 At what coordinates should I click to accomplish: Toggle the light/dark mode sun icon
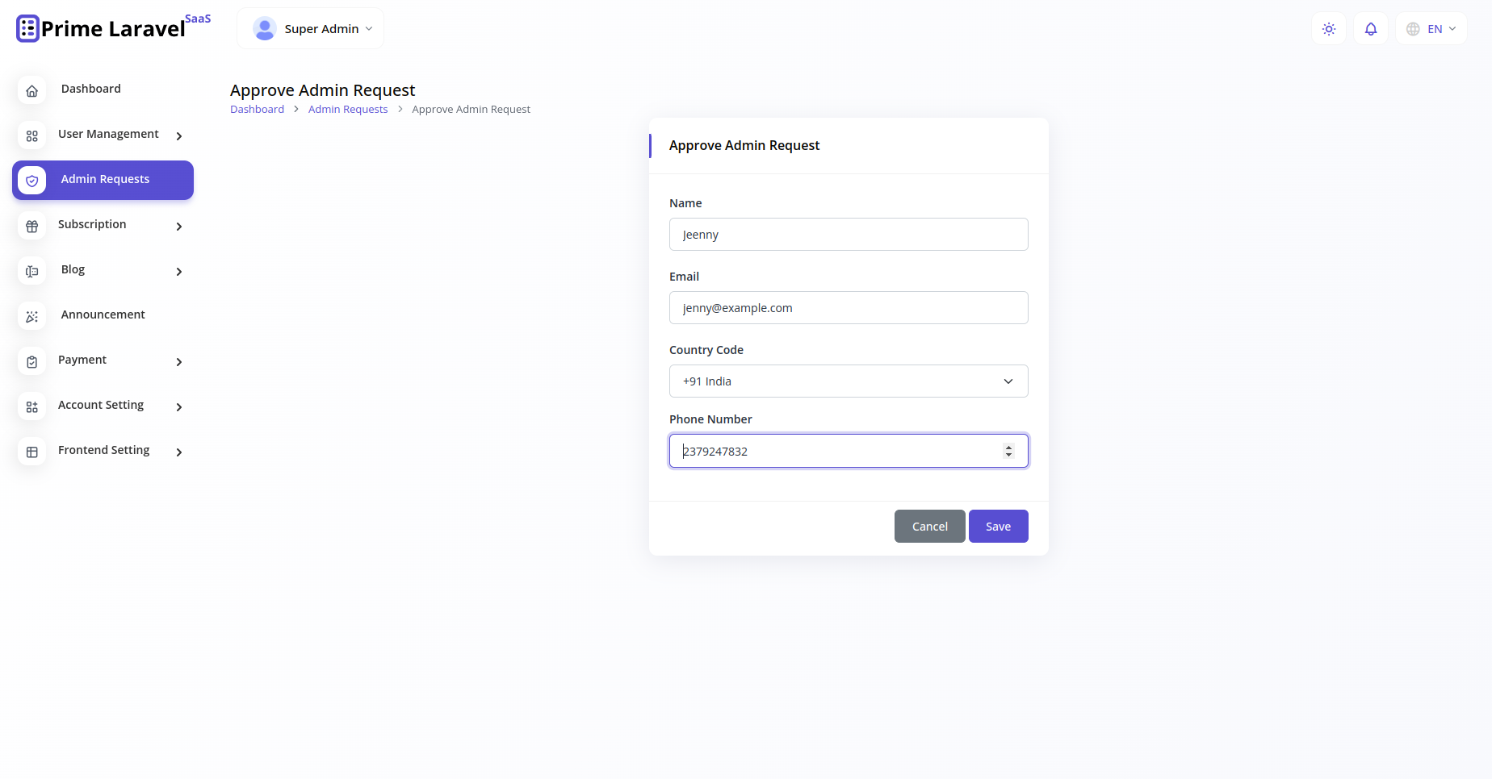click(x=1328, y=28)
